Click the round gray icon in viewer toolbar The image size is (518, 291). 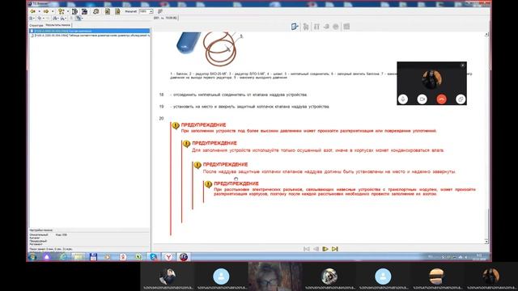coord(336,27)
